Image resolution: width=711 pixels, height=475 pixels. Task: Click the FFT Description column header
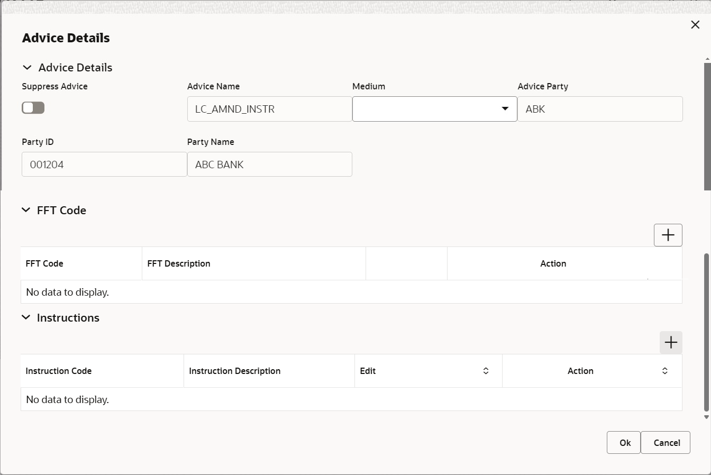[x=254, y=263]
